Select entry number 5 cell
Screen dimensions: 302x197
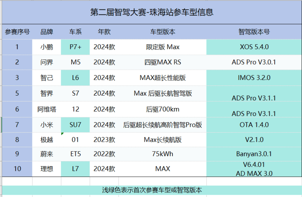click(17, 93)
